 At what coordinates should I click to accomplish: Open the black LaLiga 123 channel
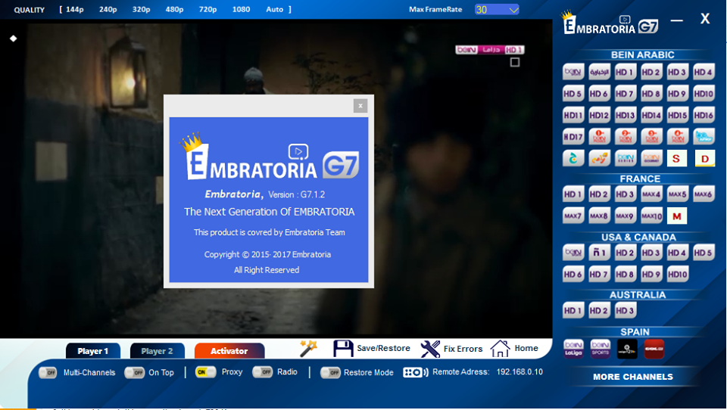tap(627, 349)
